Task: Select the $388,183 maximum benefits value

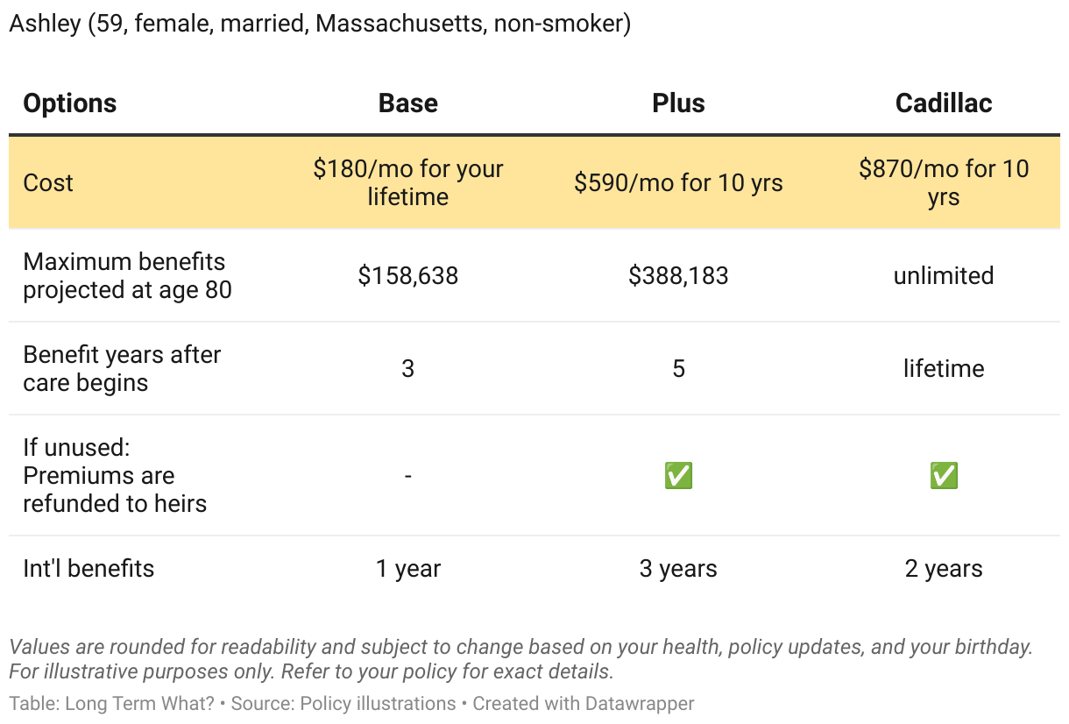Action: (678, 276)
